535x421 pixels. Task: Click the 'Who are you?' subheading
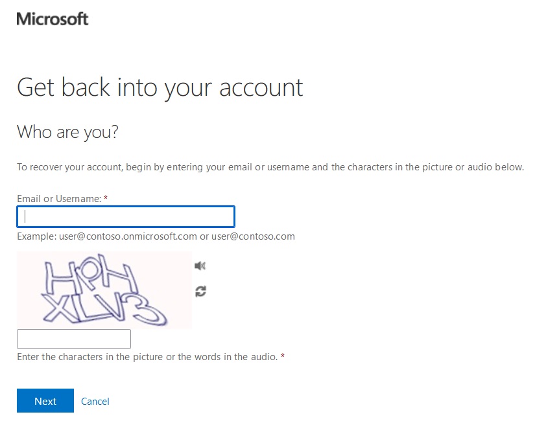67,132
